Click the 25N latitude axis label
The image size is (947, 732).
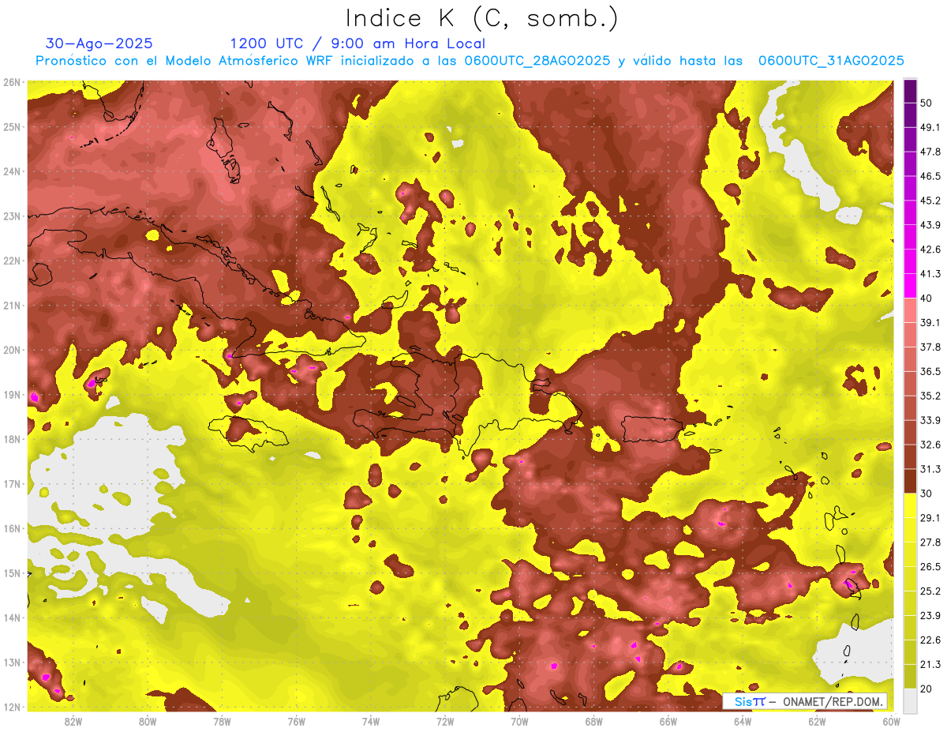[11, 126]
